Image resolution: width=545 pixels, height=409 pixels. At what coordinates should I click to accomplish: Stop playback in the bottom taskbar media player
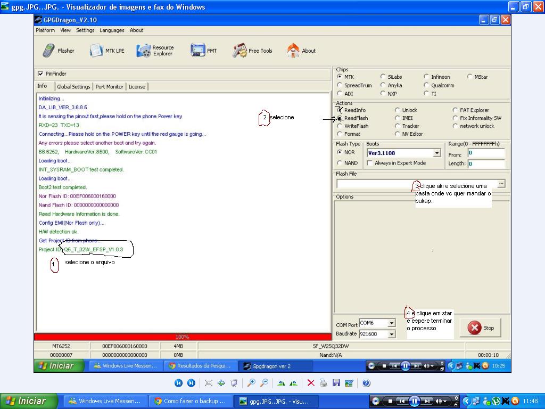click(390, 401)
